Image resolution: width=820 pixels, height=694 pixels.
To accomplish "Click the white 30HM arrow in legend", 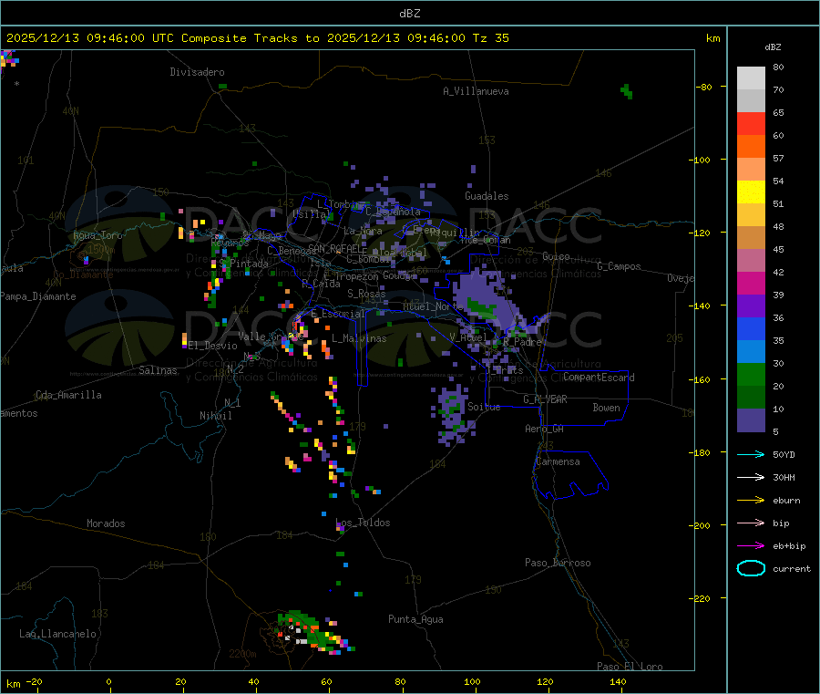I will (751, 477).
